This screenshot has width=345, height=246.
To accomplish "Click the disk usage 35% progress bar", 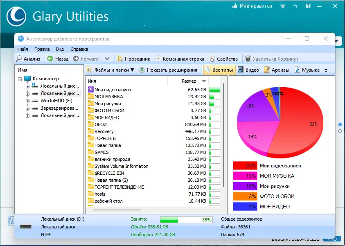I will 186,219.
